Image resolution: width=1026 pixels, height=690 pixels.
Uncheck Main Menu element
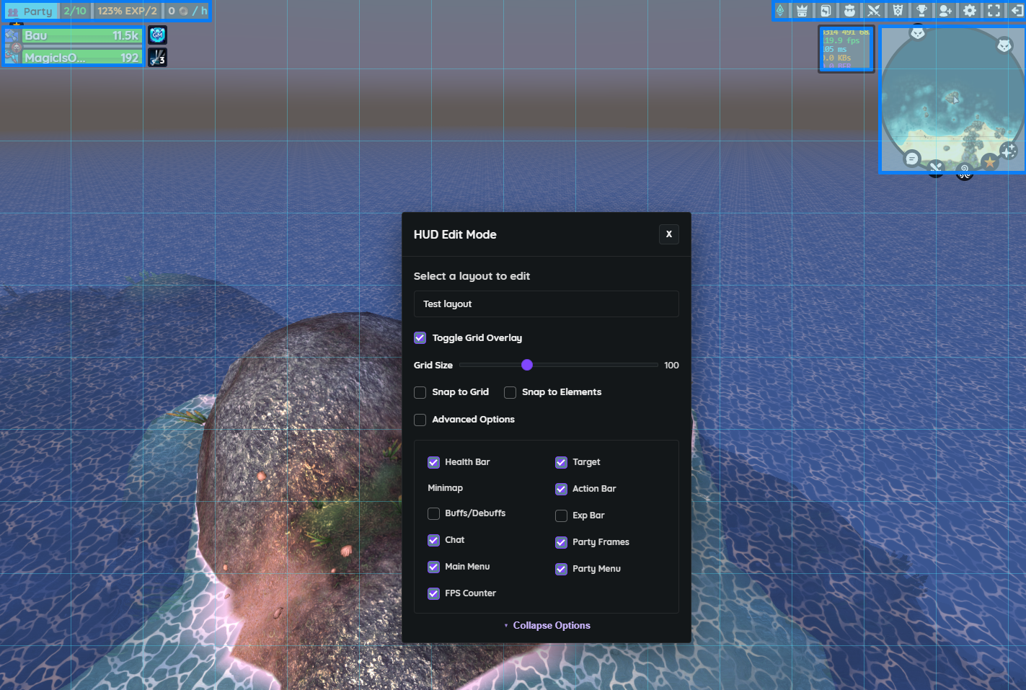pyautogui.click(x=433, y=567)
